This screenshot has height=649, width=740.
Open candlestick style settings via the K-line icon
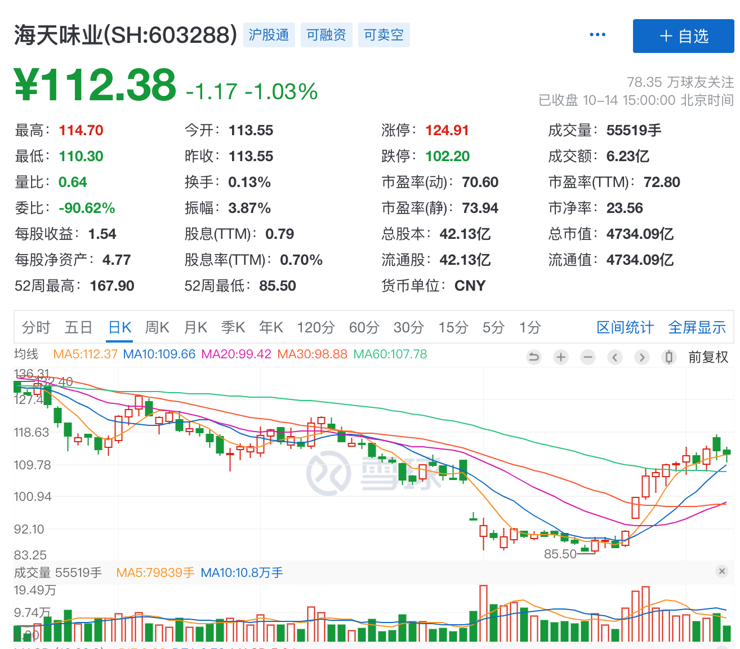click(x=668, y=357)
